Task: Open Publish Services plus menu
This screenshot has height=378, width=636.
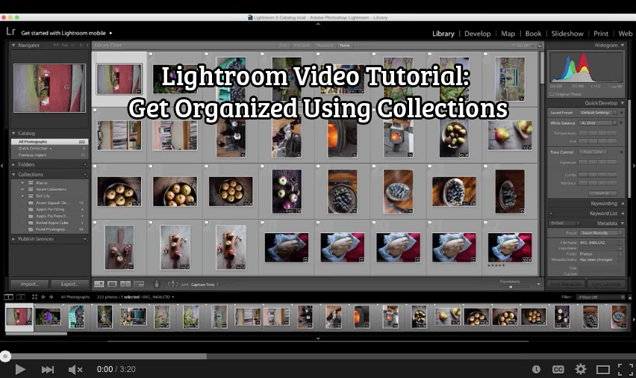Action: 85,239
